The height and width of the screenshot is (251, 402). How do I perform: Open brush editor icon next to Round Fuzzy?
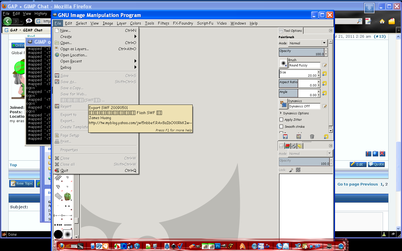tap(325, 65)
